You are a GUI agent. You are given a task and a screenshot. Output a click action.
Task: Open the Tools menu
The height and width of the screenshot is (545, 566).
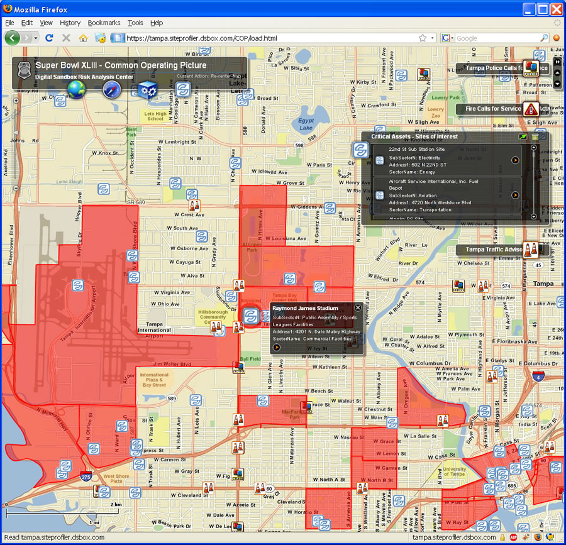[x=135, y=23]
